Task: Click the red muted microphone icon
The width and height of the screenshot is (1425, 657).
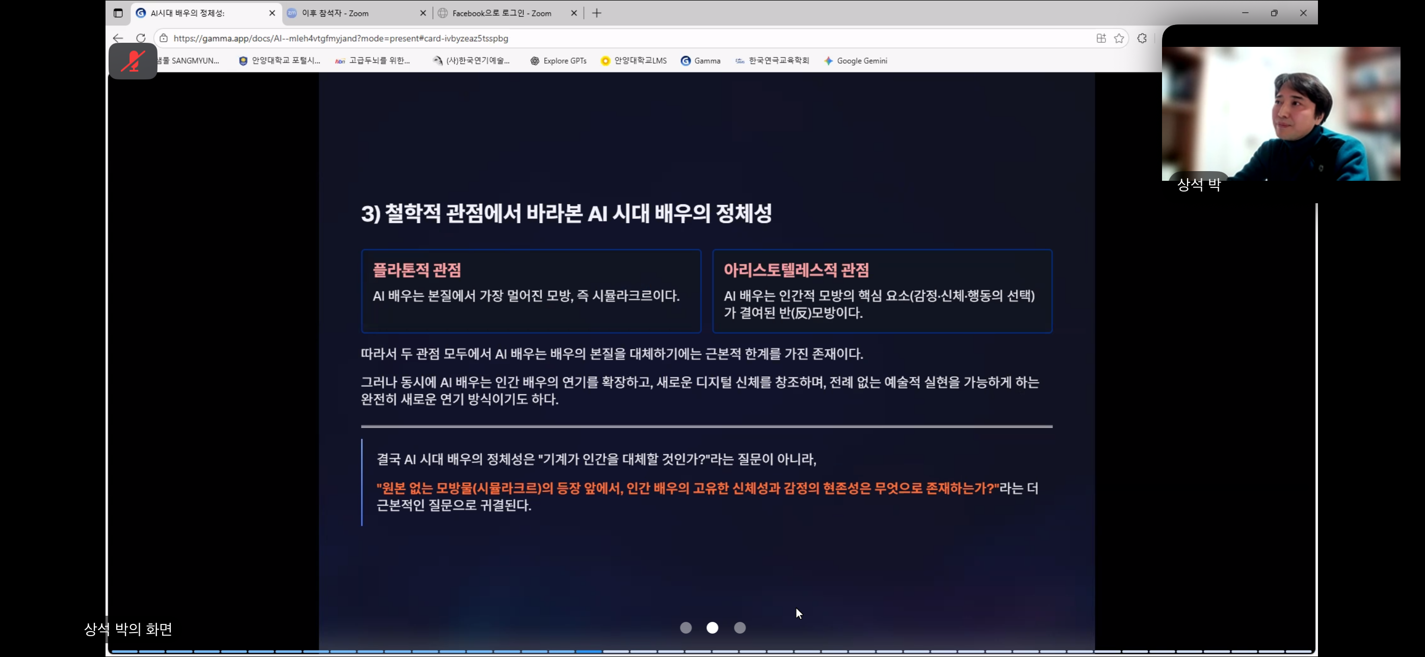Action: coord(133,61)
